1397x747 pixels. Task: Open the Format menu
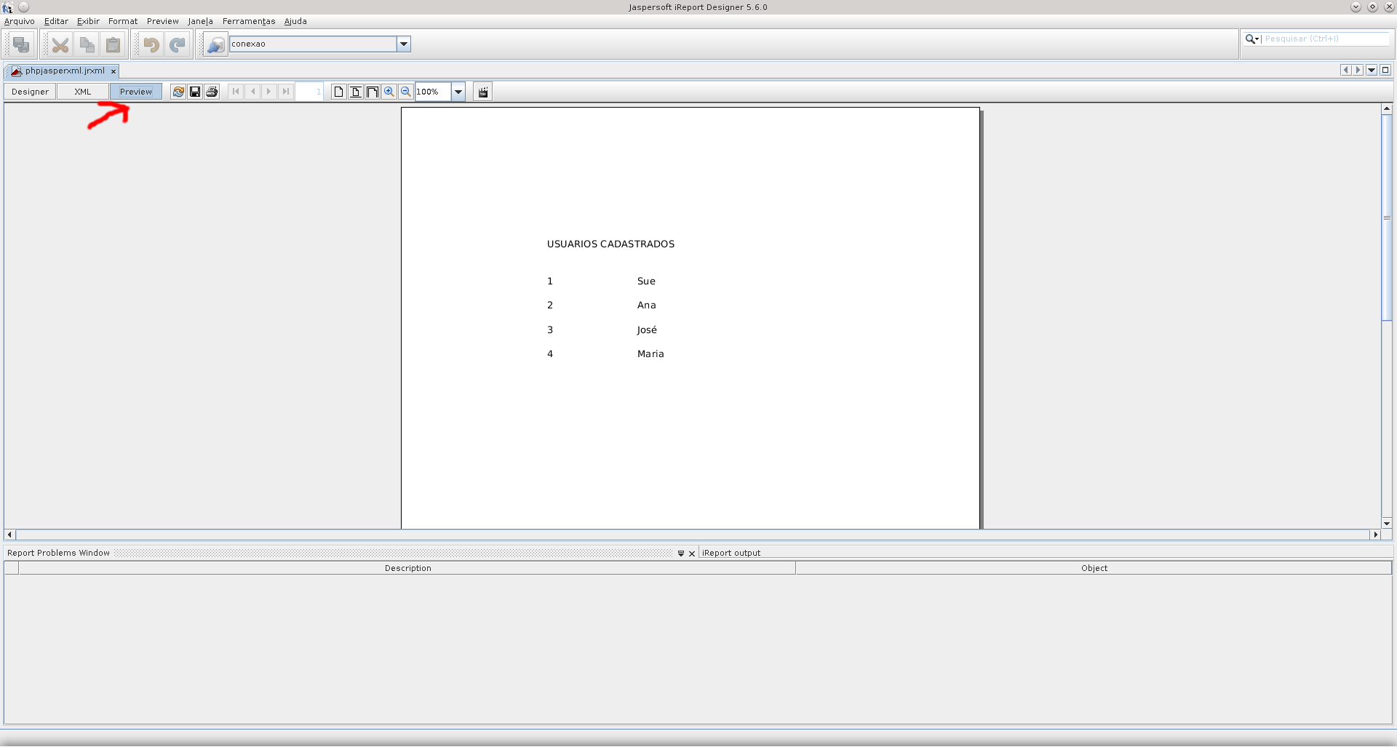[123, 22]
